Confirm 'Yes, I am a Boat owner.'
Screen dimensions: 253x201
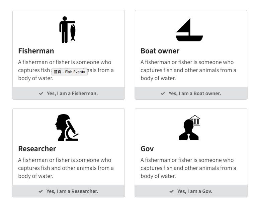(x=191, y=93)
